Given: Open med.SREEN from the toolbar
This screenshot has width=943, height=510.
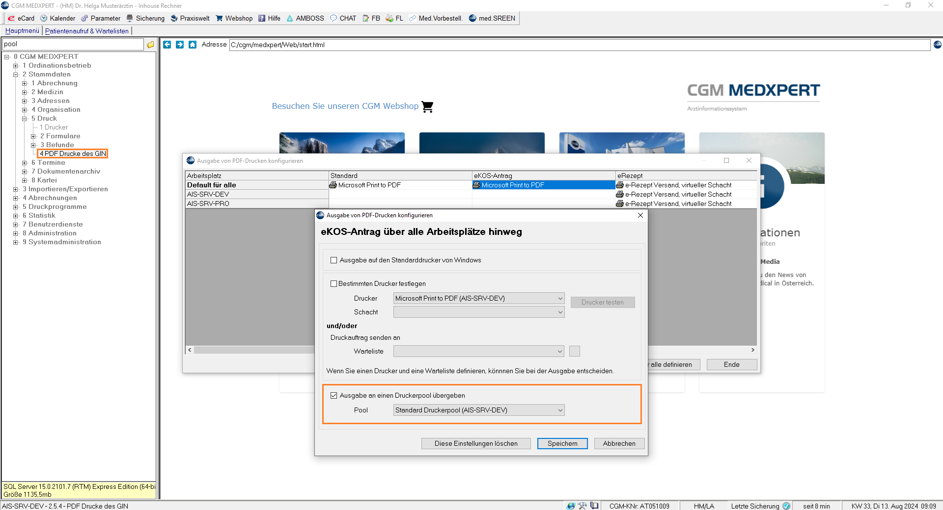Looking at the screenshot, I should [492, 18].
